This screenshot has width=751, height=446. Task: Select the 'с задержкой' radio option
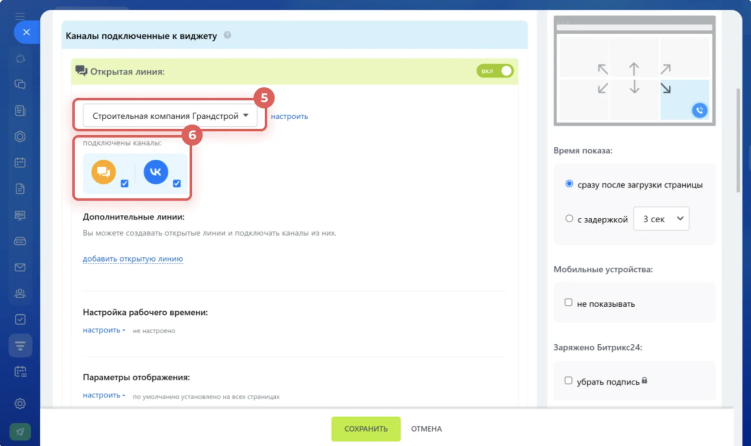click(x=569, y=218)
